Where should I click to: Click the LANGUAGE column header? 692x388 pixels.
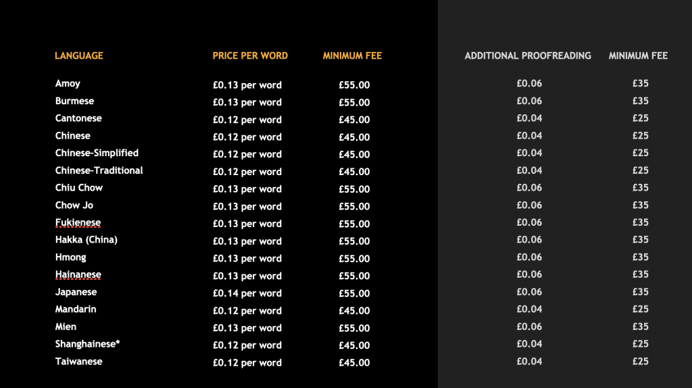click(x=79, y=55)
